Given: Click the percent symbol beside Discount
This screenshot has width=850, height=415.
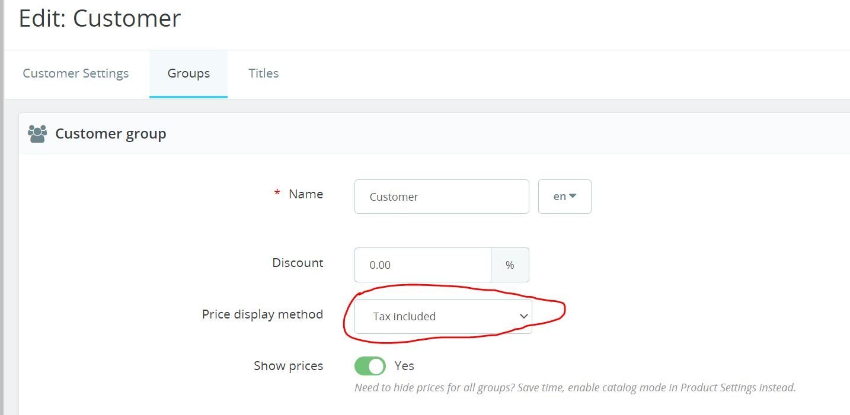Looking at the screenshot, I should tap(510, 265).
